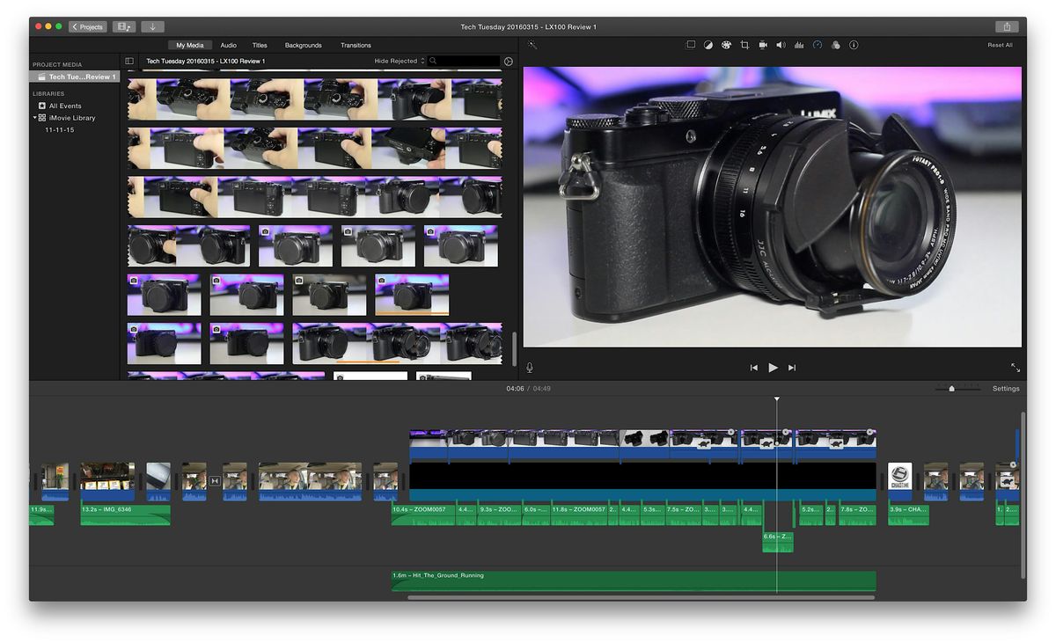Go back to Projects
The image size is (1056, 643).
(x=87, y=26)
